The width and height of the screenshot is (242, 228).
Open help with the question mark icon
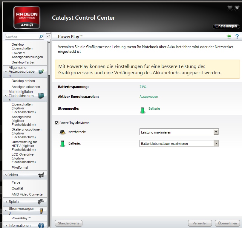237,36
